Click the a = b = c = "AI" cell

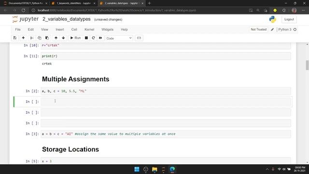coord(166,134)
